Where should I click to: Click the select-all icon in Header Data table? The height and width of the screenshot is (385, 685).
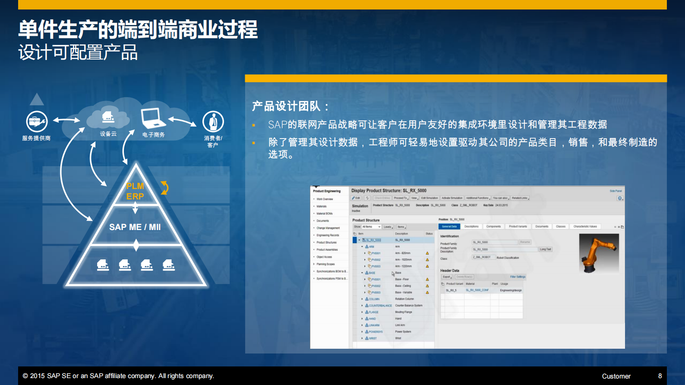(442, 284)
